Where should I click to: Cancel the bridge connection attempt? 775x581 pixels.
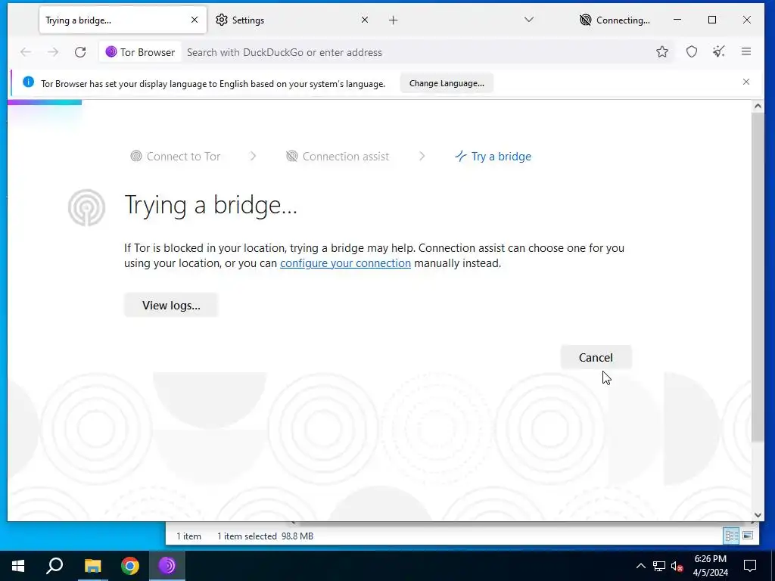[596, 357]
